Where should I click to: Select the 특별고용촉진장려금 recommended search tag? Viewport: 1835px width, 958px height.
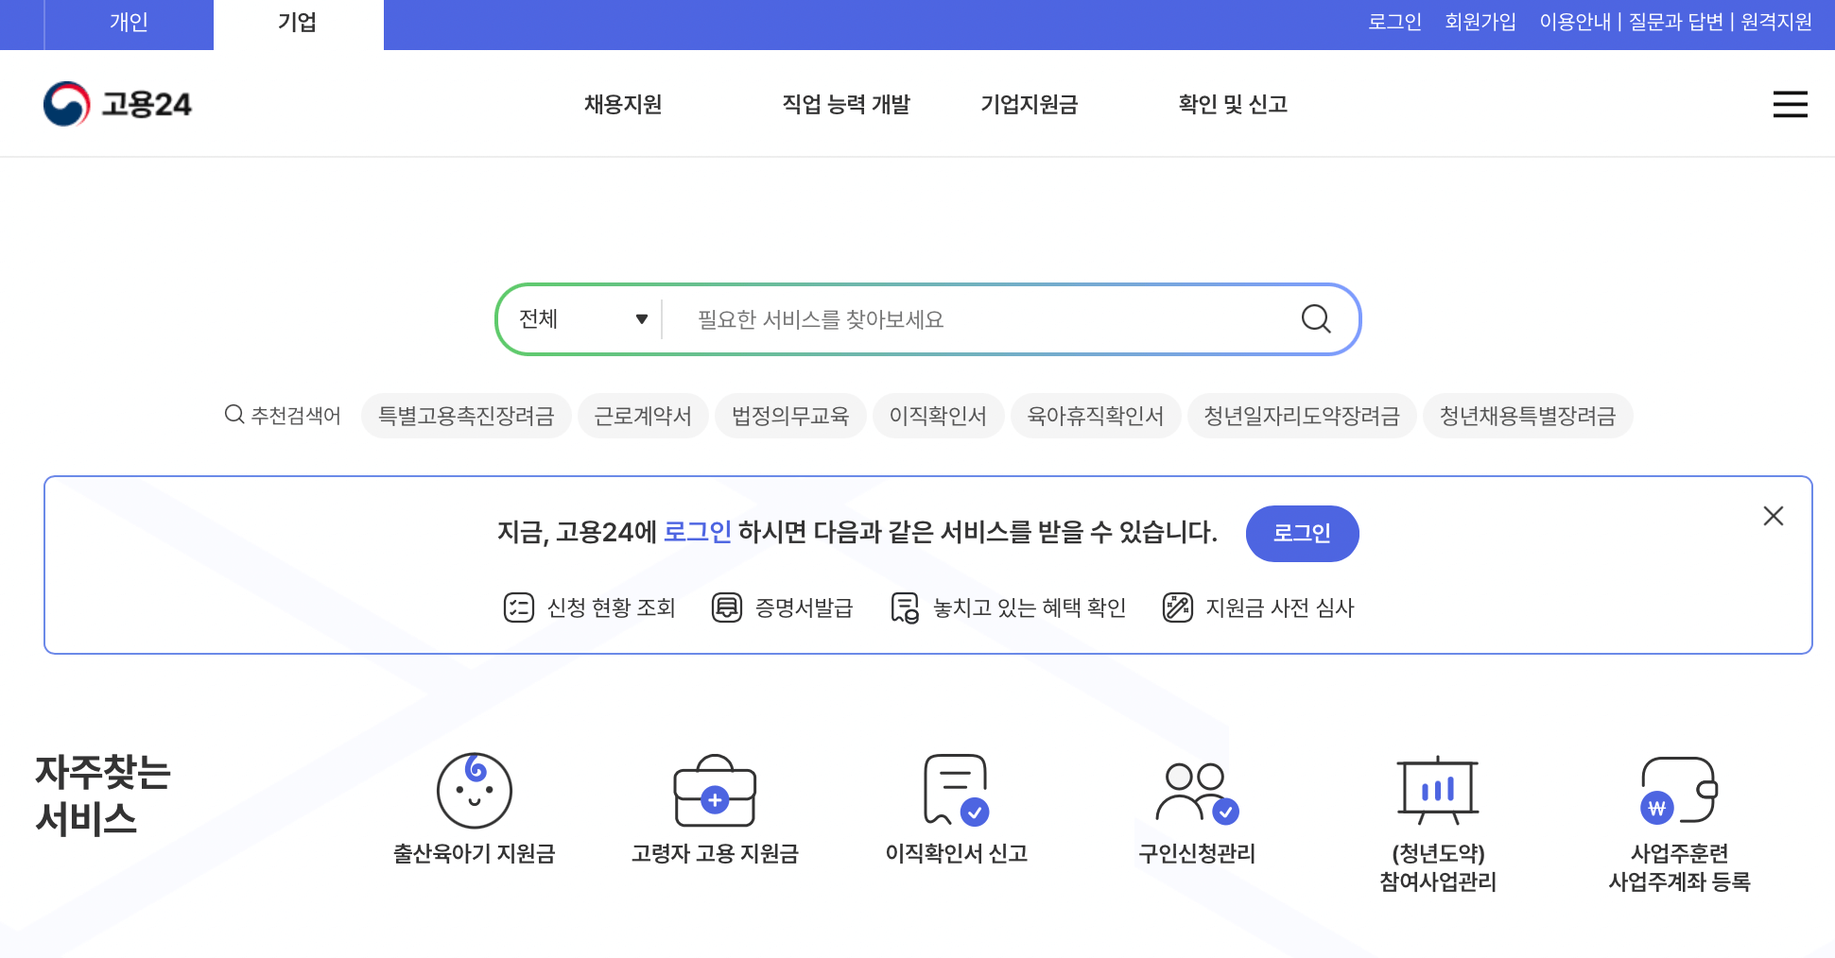click(x=466, y=416)
